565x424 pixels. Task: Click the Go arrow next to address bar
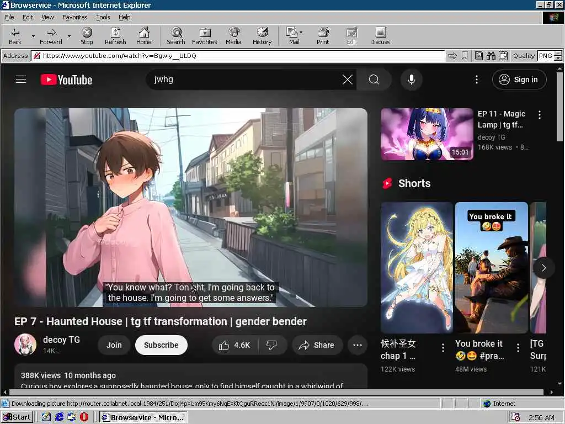tap(452, 56)
